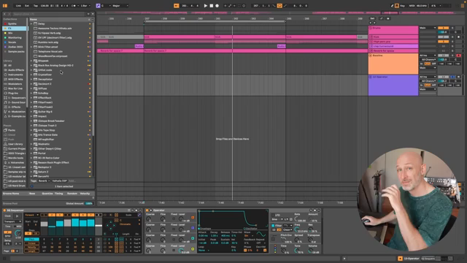The height and width of the screenshot is (263, 467).
Task: Select the 13 Operator track header
Action: (393, 85)
